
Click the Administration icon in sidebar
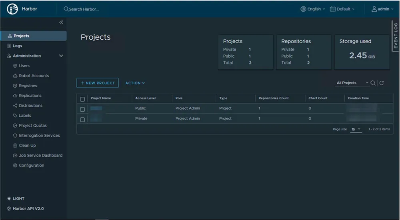[9, 56]
